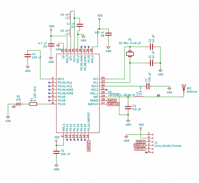Click the J1 reference text
The height and width of the screenshot is (183, 199).
tap(156, 143)
